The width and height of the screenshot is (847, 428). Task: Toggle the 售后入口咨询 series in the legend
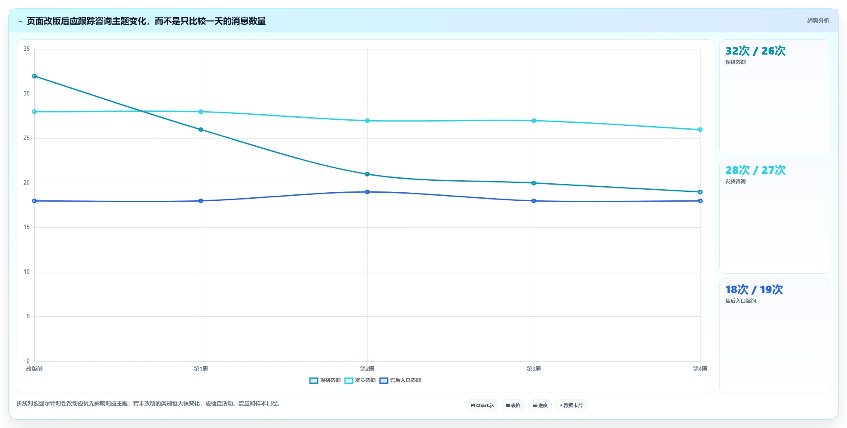pyautogui.click(x=400, y=380)
